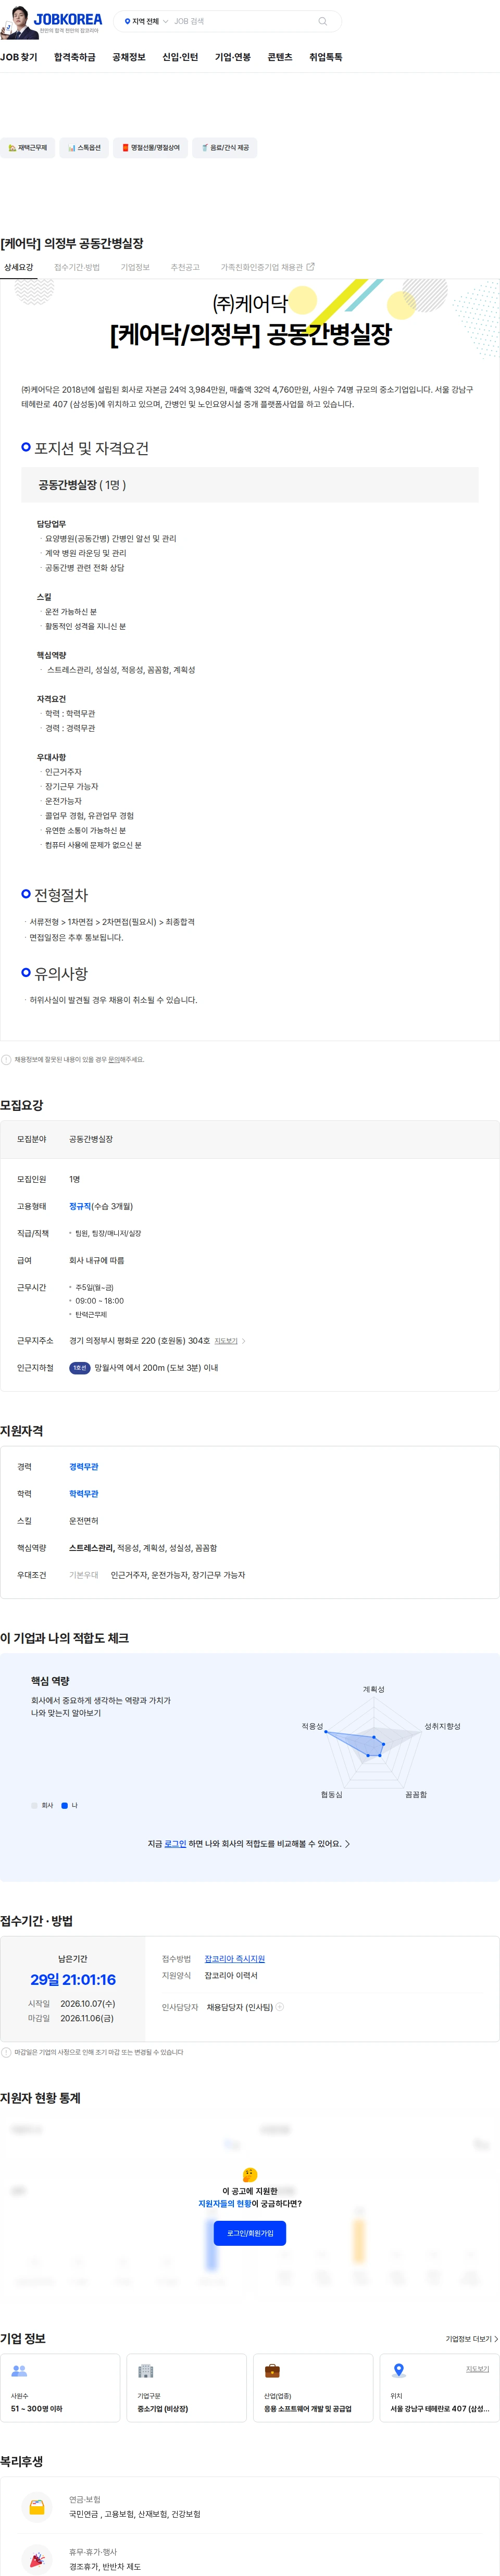
Task: Click the 로그인 link in 적합도 section
Action: (175, 1843)
